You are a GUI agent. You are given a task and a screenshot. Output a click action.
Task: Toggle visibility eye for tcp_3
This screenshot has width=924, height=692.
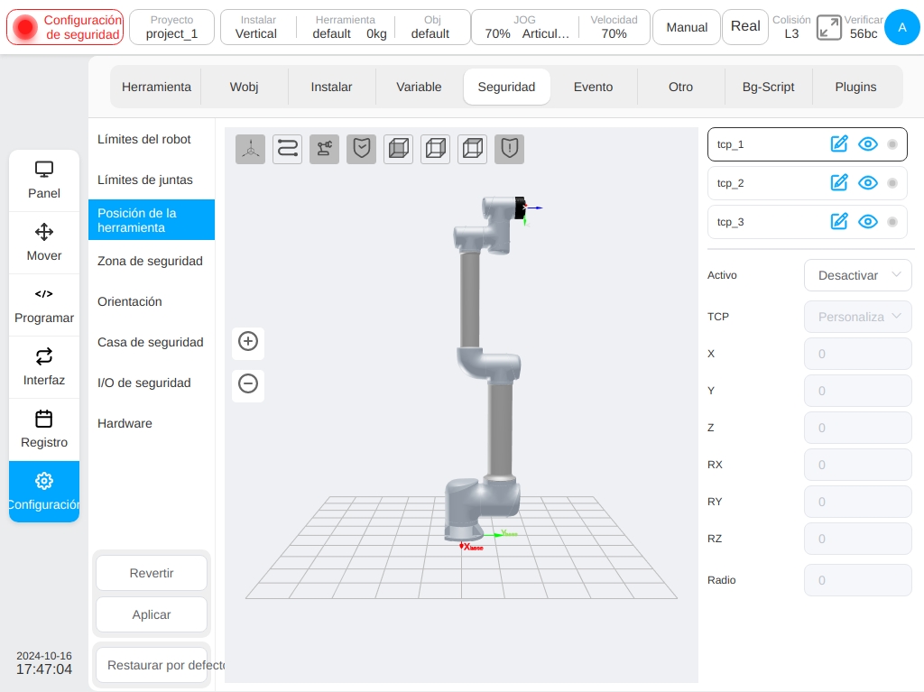pos(868,222)
